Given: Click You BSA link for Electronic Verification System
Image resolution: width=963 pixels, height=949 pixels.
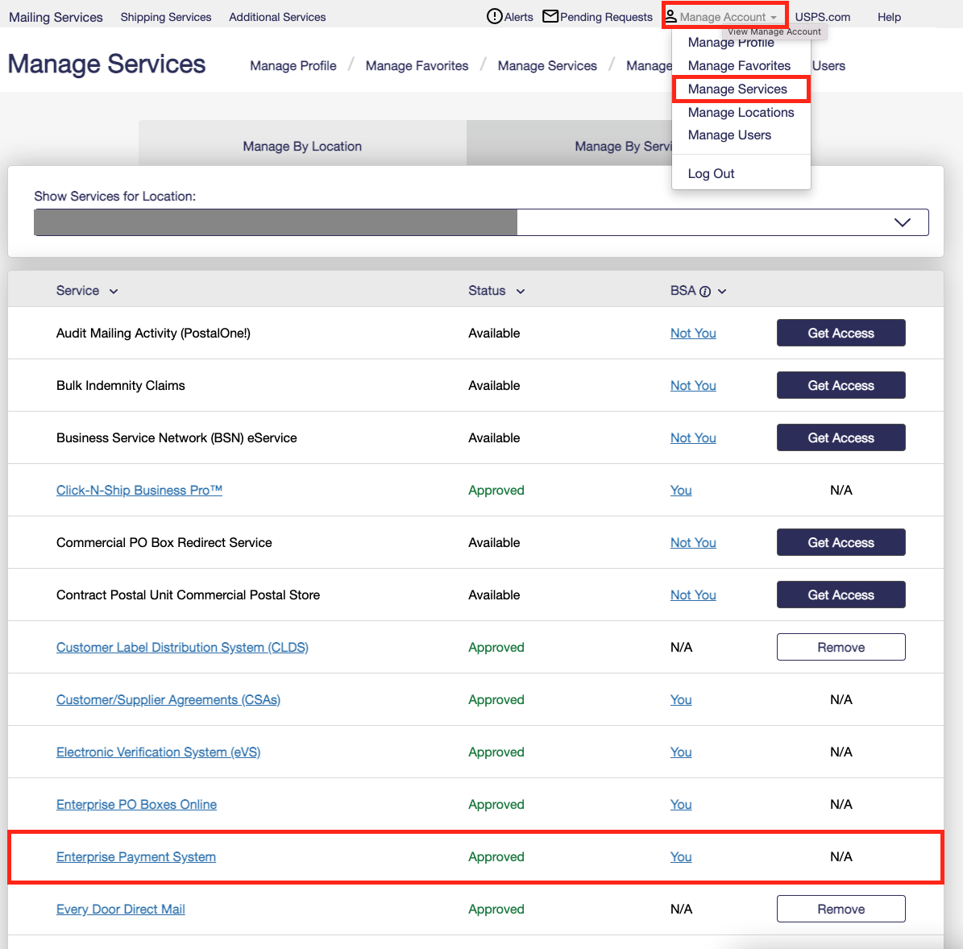Looking at the screenshot, I should point(680,752).
